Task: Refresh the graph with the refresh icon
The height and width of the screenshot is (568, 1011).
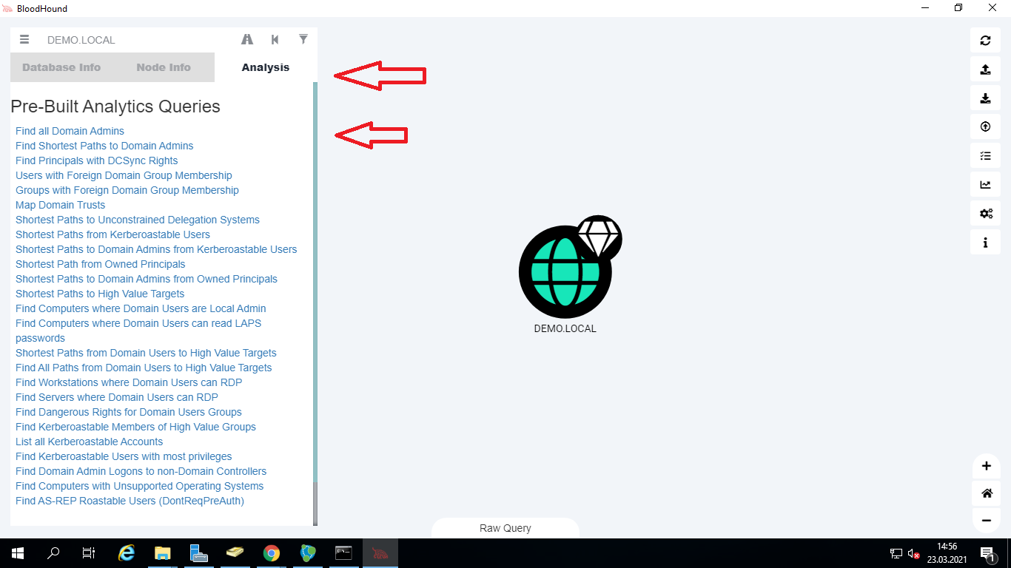Action: click(x=985, y=39)
